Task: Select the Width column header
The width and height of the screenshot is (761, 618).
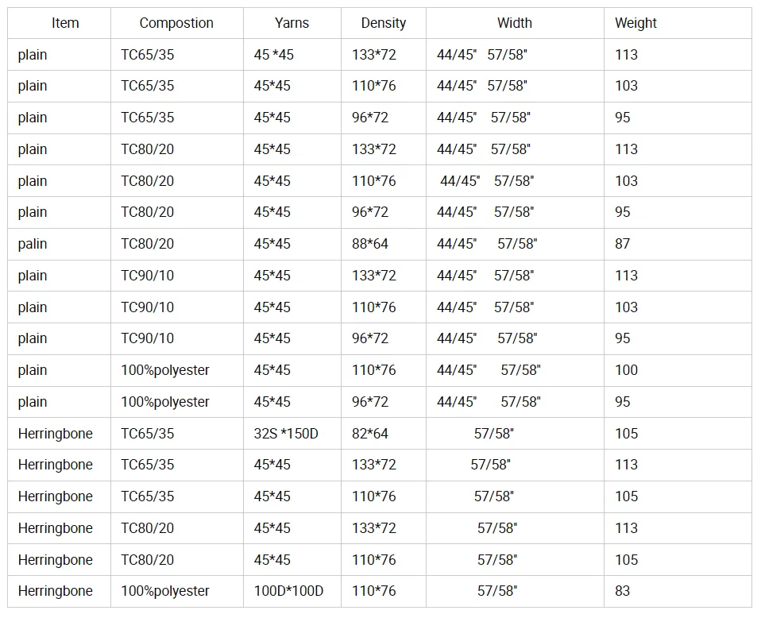Action: (x=515, y=23)
